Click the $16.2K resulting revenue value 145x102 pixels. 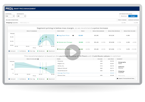point(111,35)
